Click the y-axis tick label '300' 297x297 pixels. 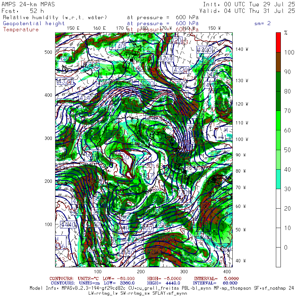pyautogui.click(x=48, y=138)
